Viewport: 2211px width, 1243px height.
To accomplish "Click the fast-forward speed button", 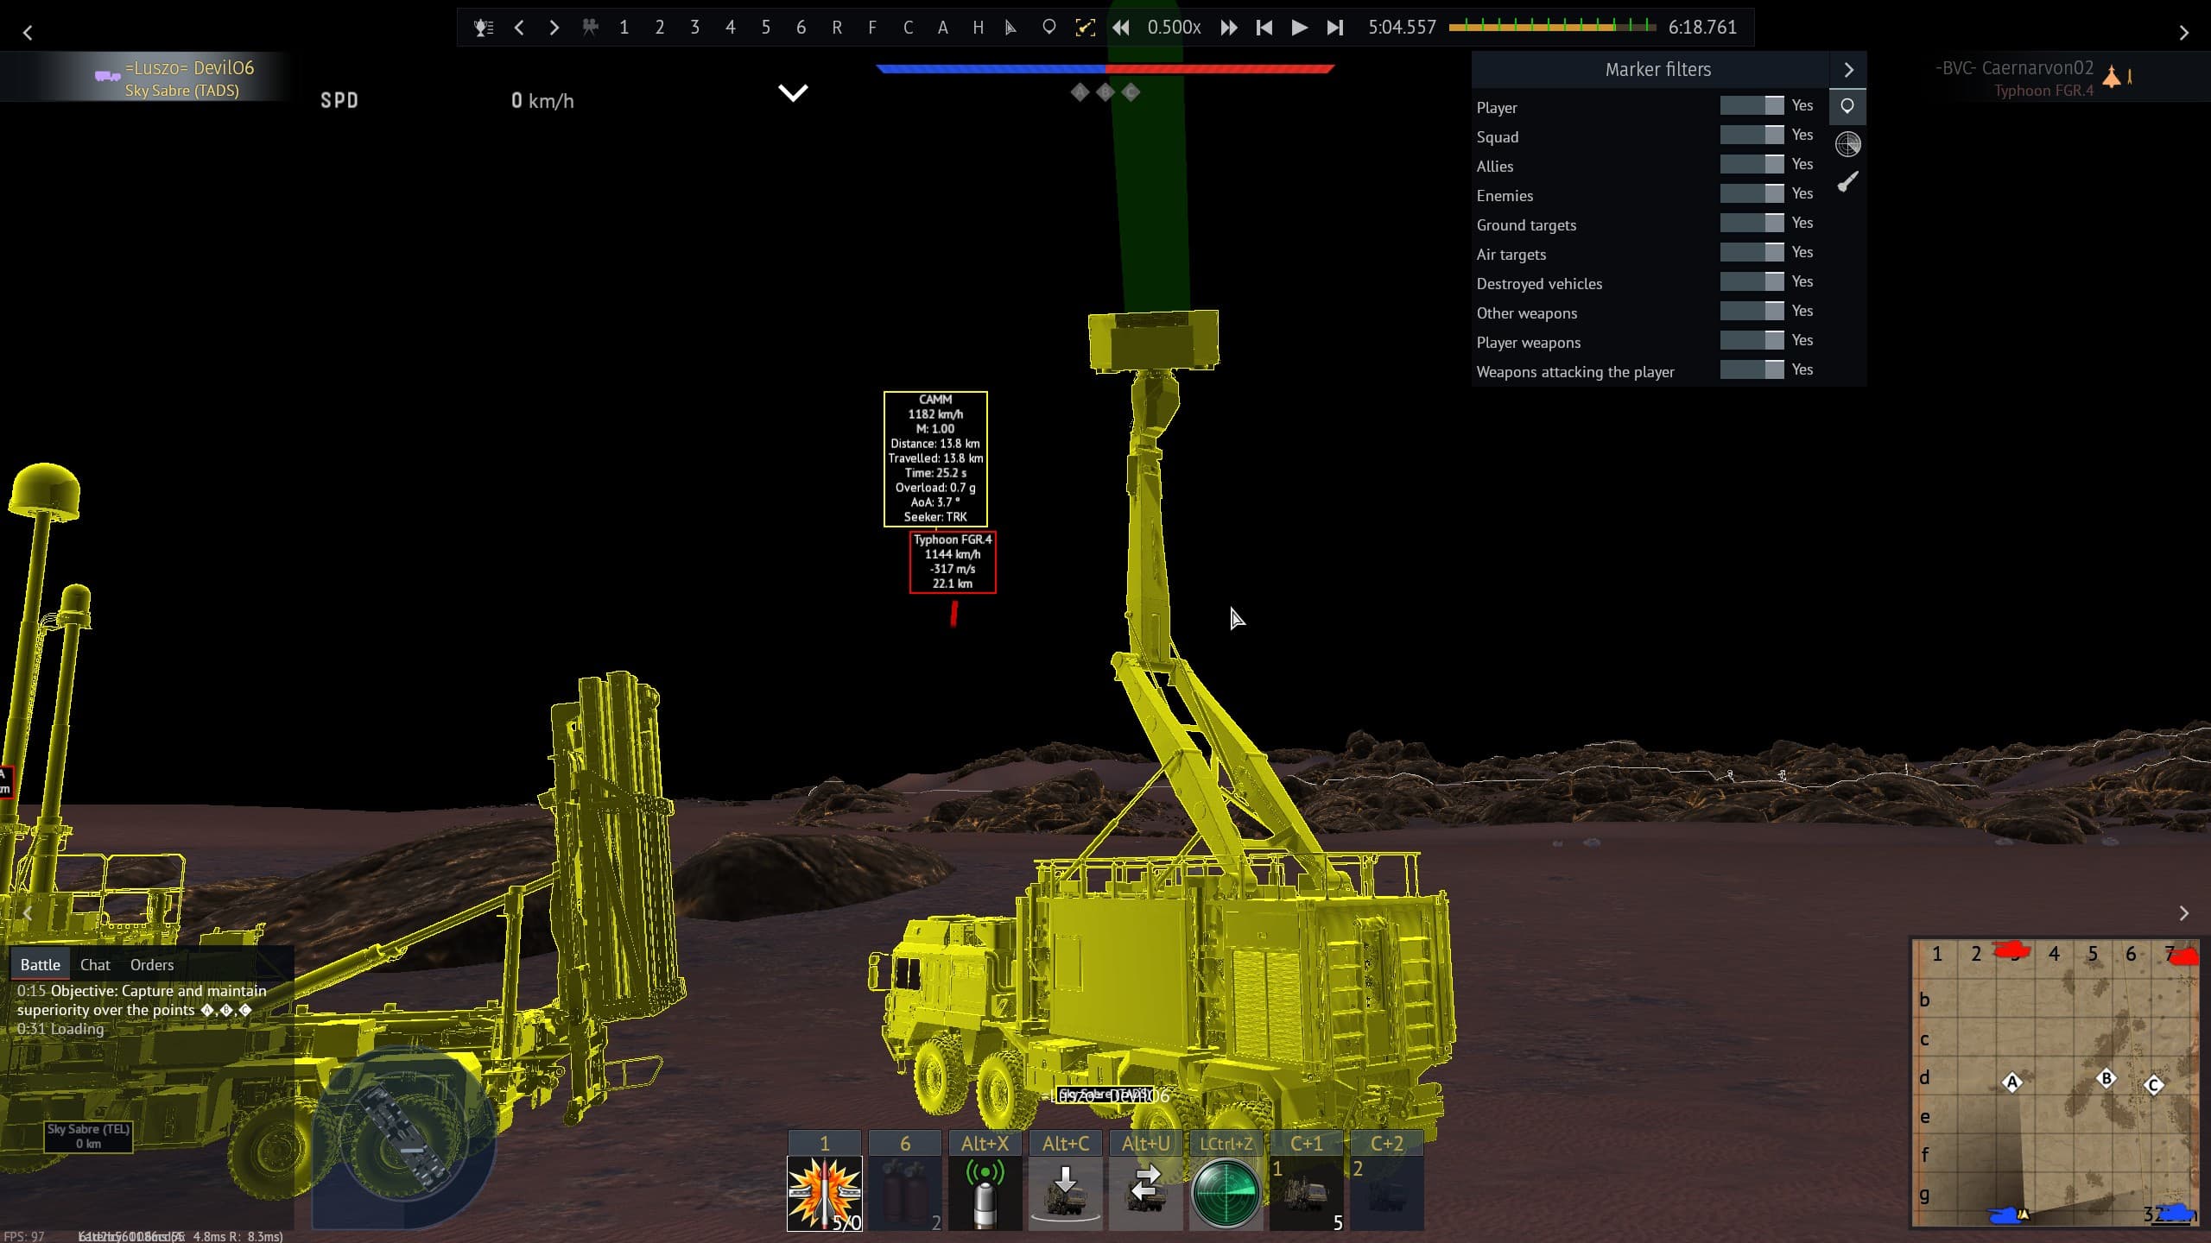I will pos(1228,28).
